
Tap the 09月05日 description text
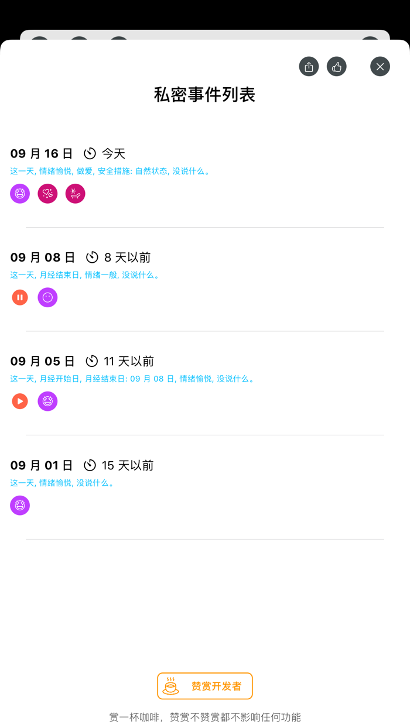click(x=133, y=379)
